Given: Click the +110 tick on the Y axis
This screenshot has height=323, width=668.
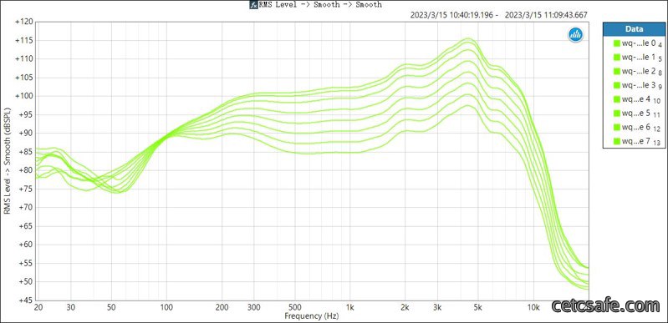Looking at the screenshot, I should tap(24, 58).
